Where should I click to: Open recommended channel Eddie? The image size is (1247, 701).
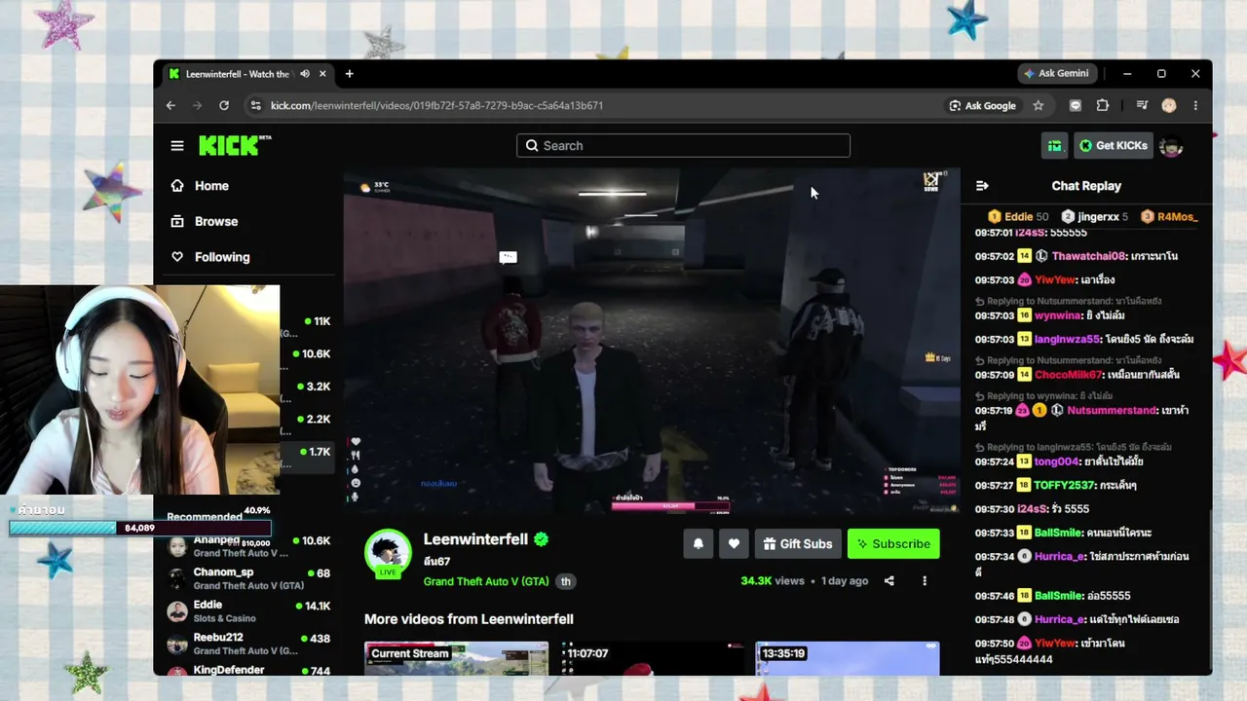point(248,611)
